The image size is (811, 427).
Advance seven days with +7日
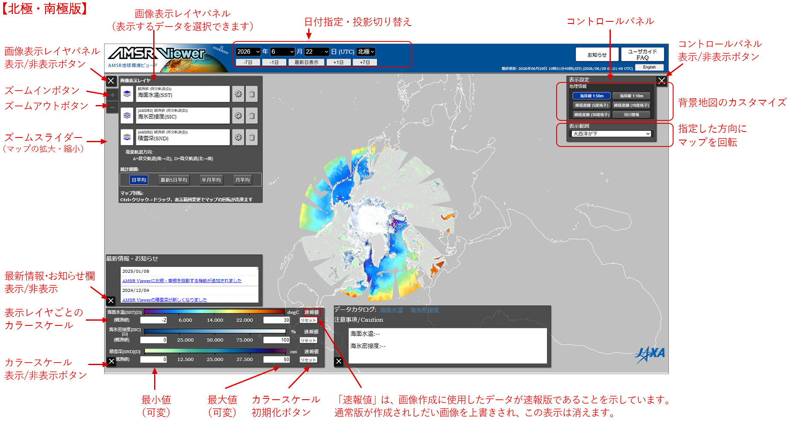click(365, 62)
